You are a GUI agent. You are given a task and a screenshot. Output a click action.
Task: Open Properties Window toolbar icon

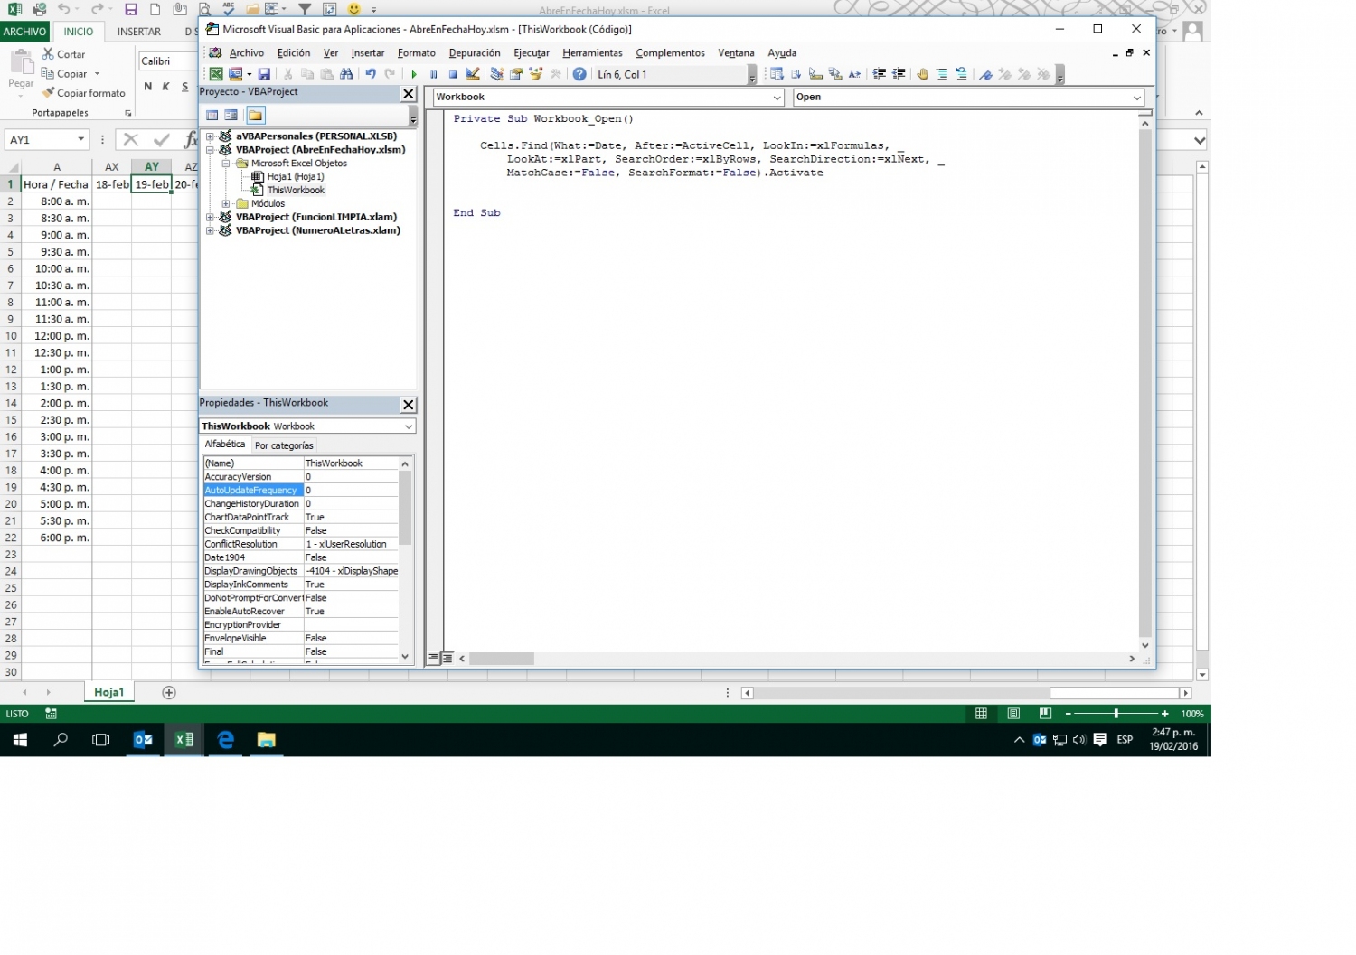516,74
